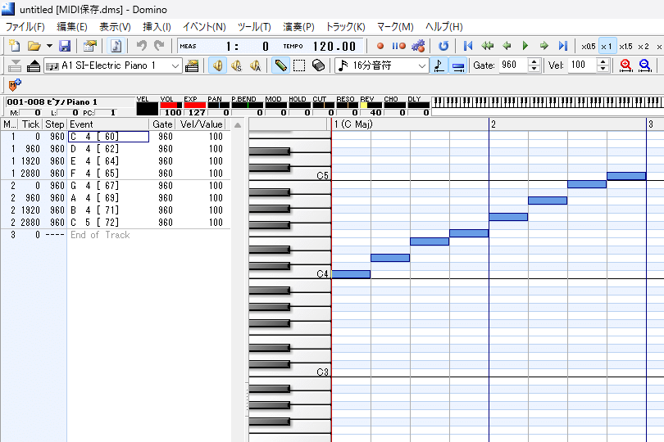
Task: Open the トラック(K) menu
Action: 345,27
